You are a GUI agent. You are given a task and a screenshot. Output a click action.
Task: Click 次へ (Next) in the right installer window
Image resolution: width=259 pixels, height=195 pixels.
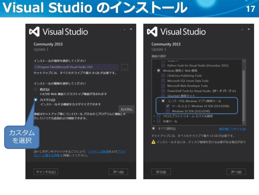[x=236, y=172]
